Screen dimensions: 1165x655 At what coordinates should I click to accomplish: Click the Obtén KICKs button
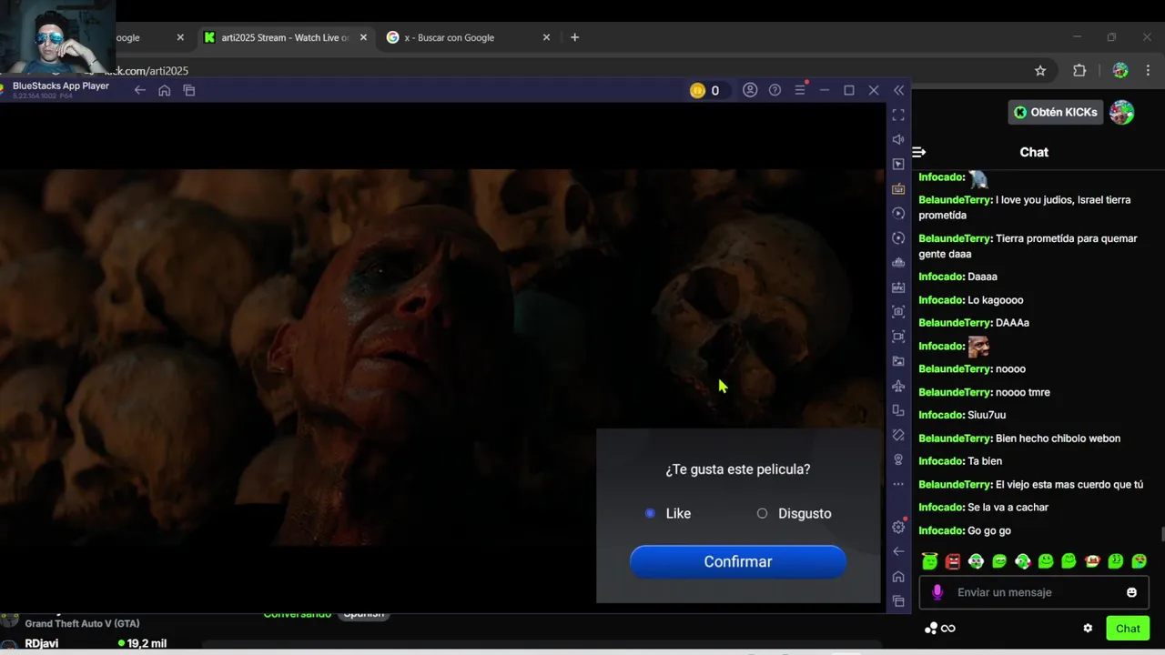(1055, 112)
